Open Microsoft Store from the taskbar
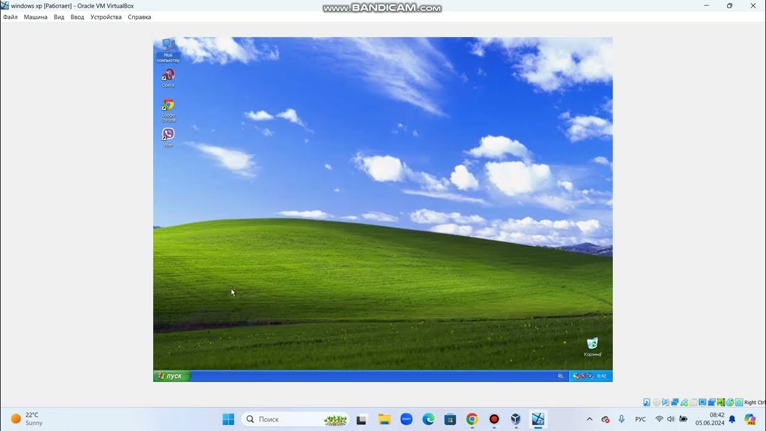Image resolution: width=766 pixels, height=431 pixels. [450, 419]
